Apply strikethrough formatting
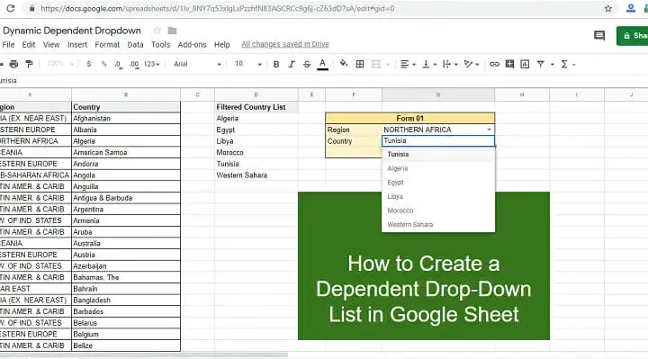The height and width of the screenshot is (359, 648). [307, 64]
